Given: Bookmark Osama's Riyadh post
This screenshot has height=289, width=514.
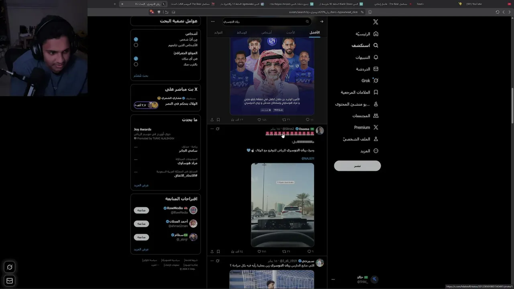Looking at the screenshot, I should point(218,252).
